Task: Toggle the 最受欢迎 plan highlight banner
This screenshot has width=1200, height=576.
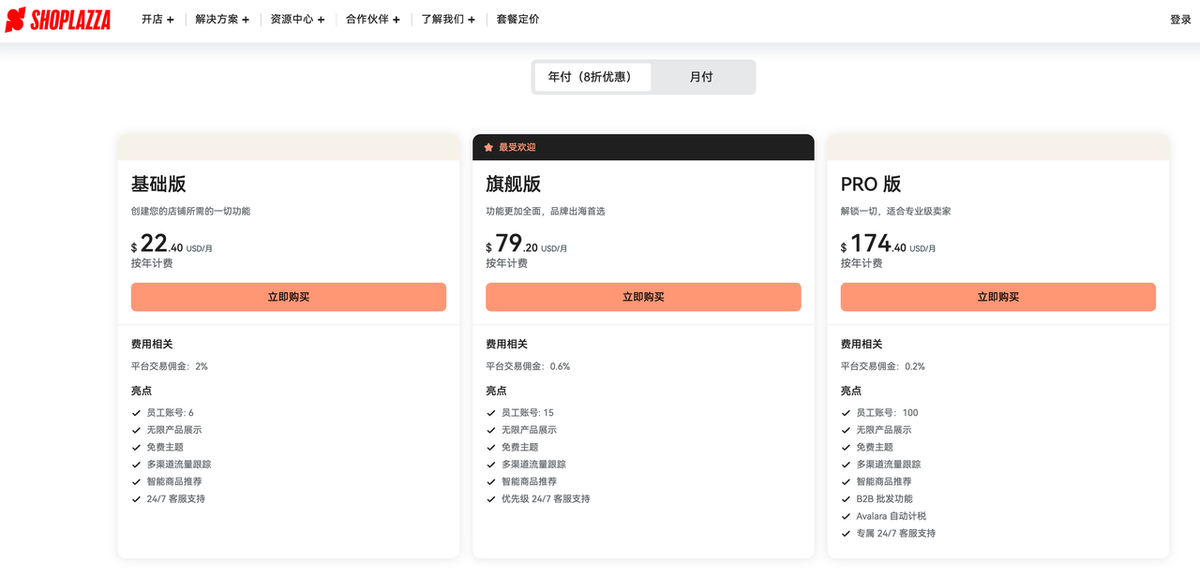Action: [643, 147]
